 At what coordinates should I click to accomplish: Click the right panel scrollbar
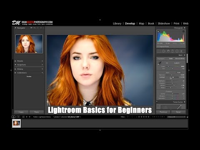tap(187, 58)
